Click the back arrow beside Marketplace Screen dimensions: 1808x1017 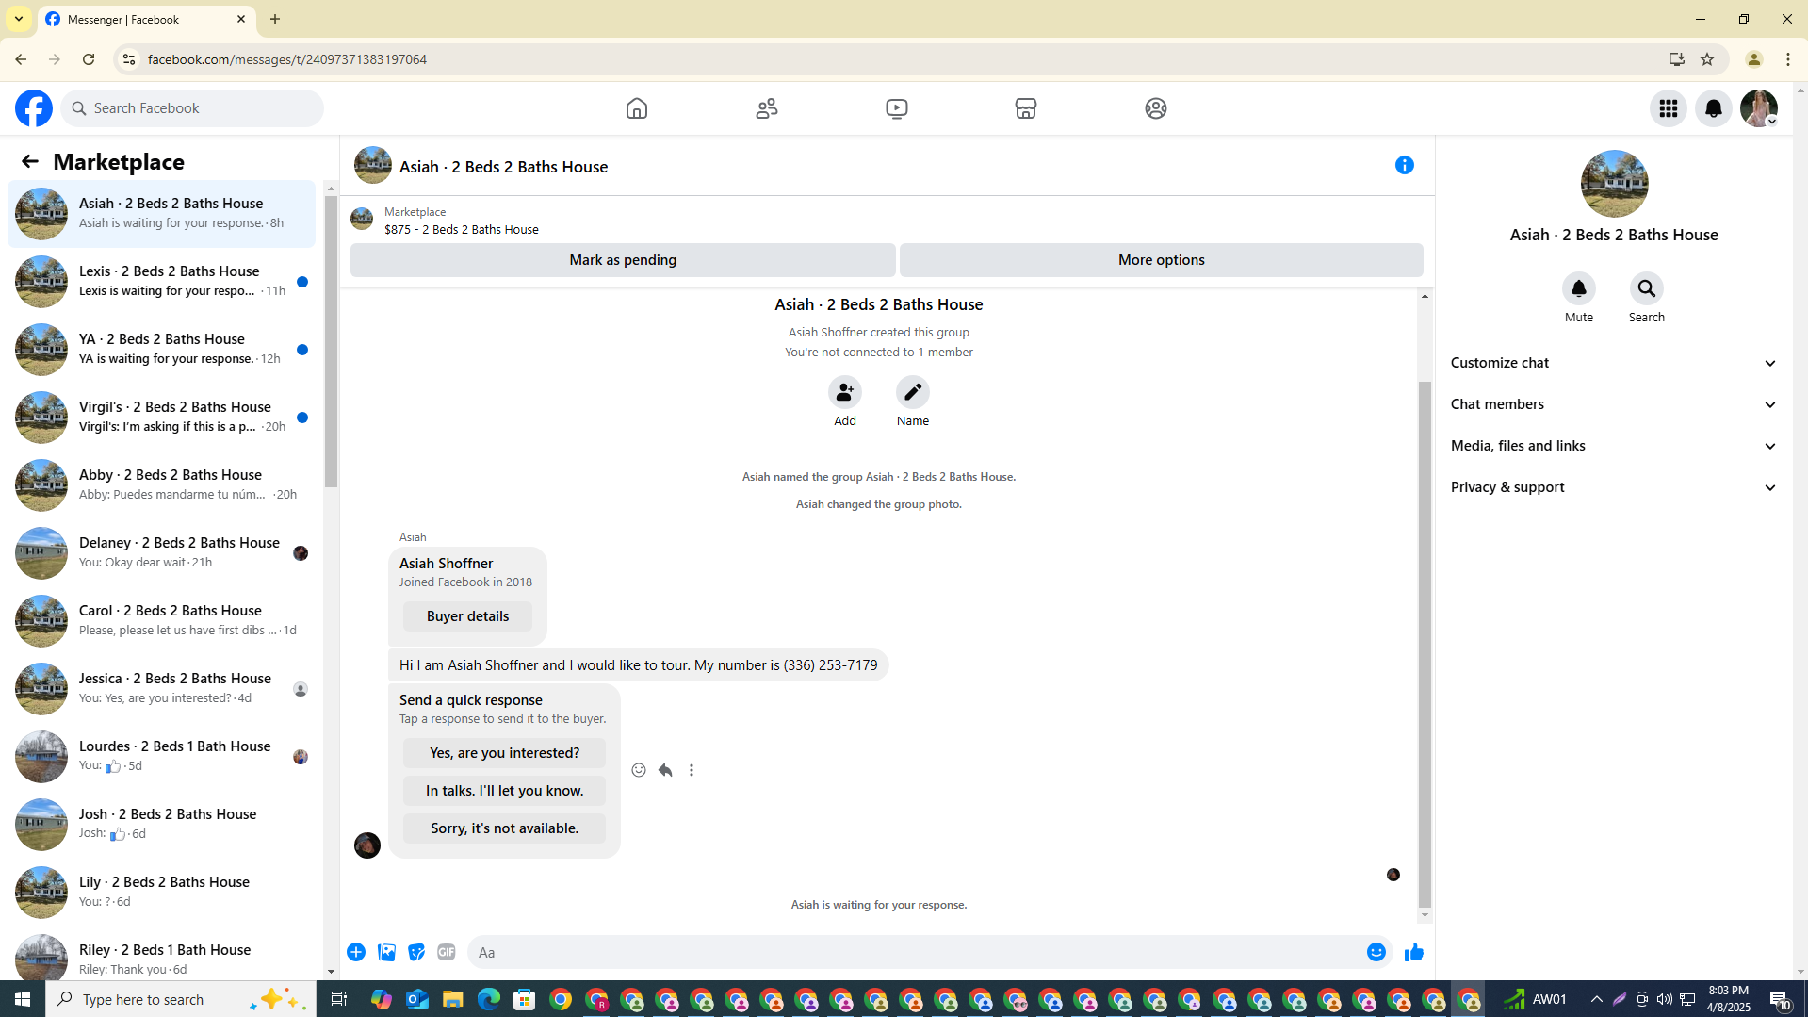click(x=30, y=161)
